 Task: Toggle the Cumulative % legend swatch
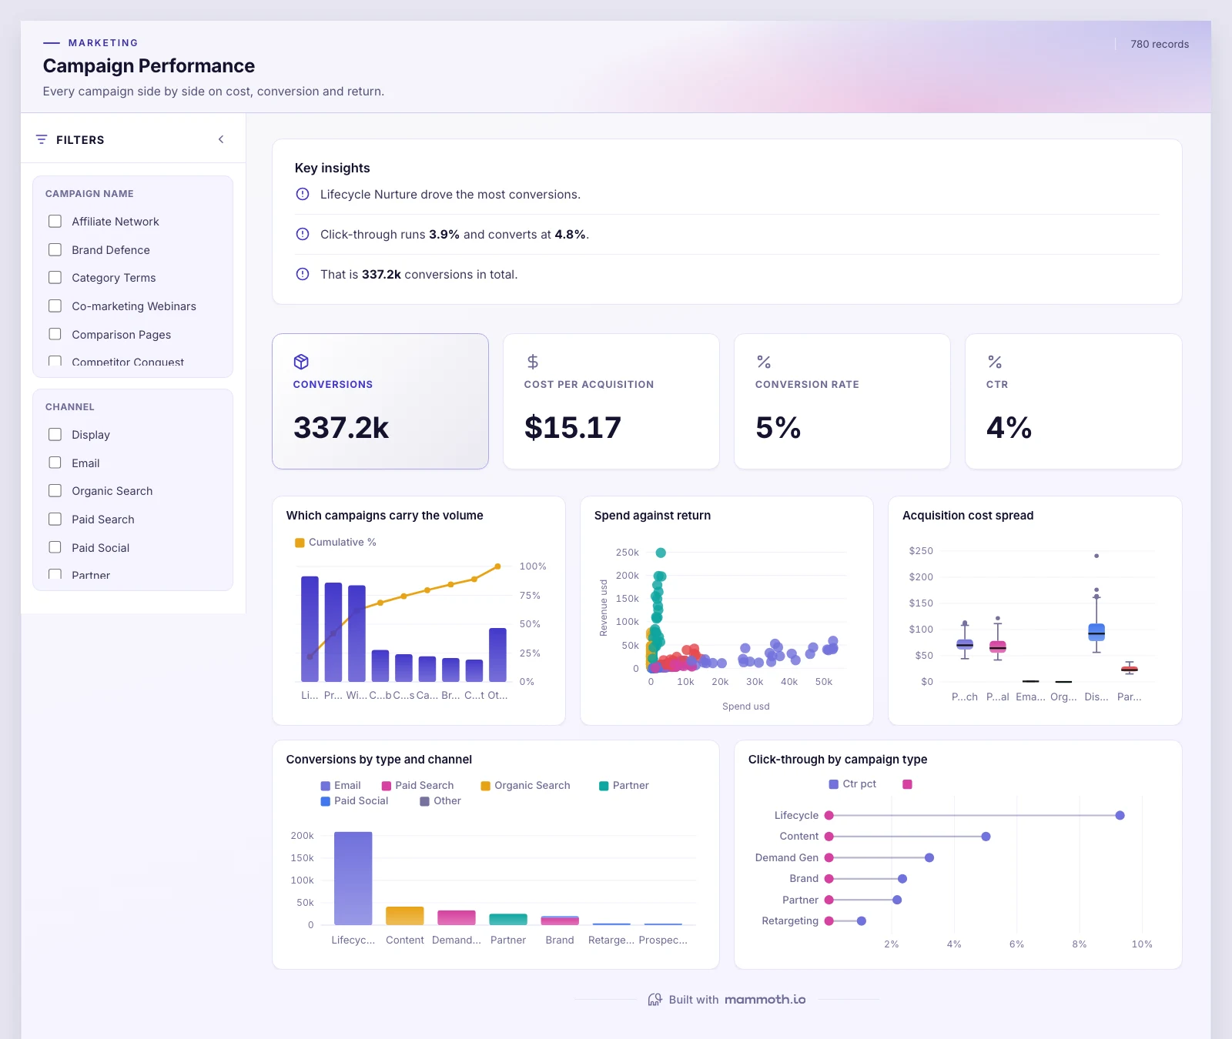(300, 543)
